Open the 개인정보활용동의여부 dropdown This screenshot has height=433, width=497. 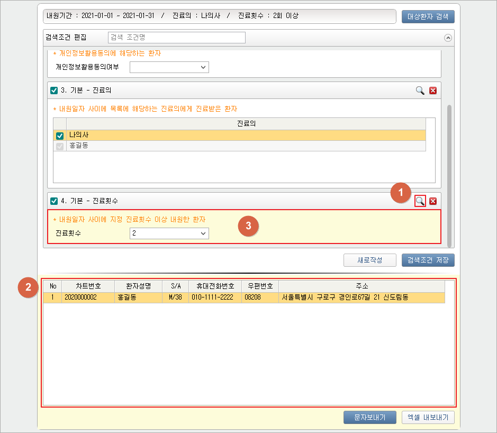[169, 67]
